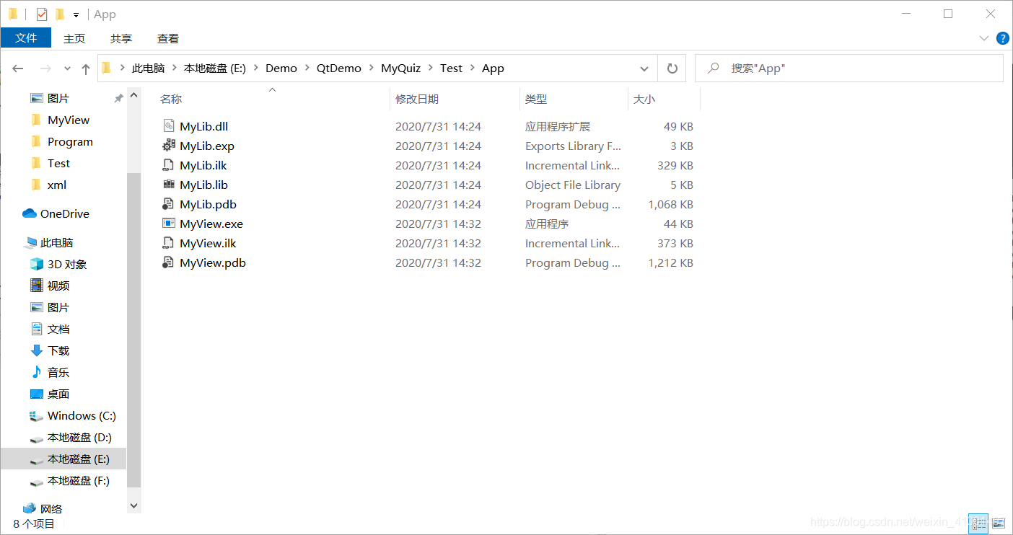Open 网络 in navigation pane
Viewport: 1013px width, 535px height.
[x=43, y=509]
